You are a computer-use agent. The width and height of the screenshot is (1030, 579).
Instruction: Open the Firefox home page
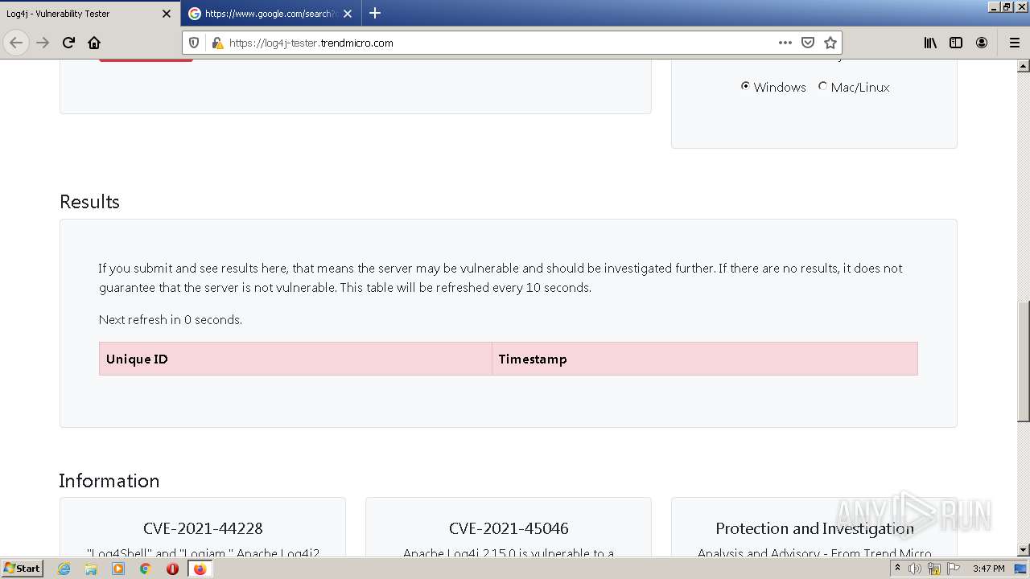click(94, 43)
